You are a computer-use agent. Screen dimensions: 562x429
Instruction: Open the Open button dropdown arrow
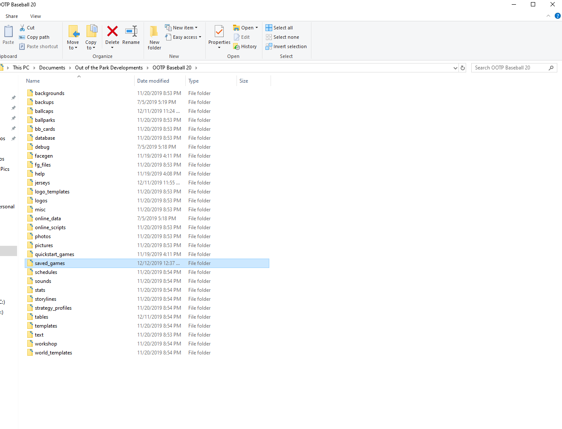coord(257,28)
